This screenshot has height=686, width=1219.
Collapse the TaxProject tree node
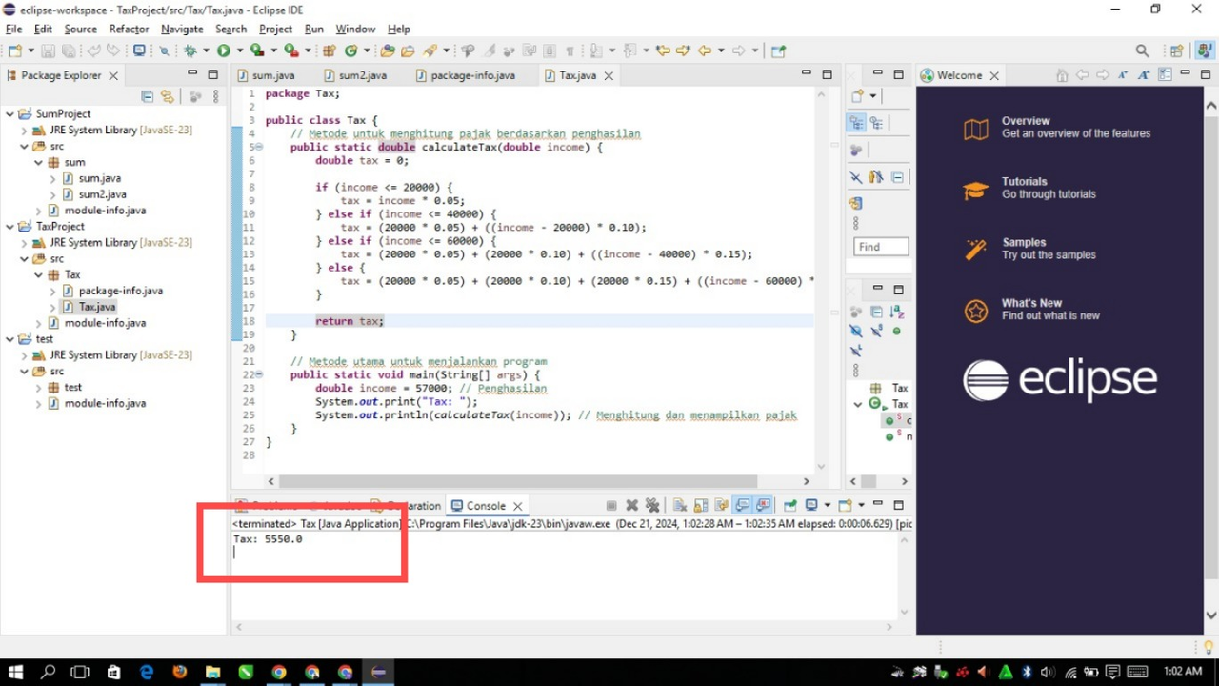click(x=10, y=226)
